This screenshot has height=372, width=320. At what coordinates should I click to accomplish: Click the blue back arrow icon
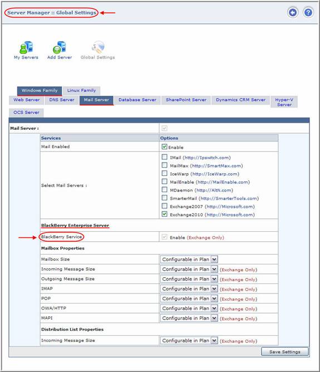[x=293, y=12]
